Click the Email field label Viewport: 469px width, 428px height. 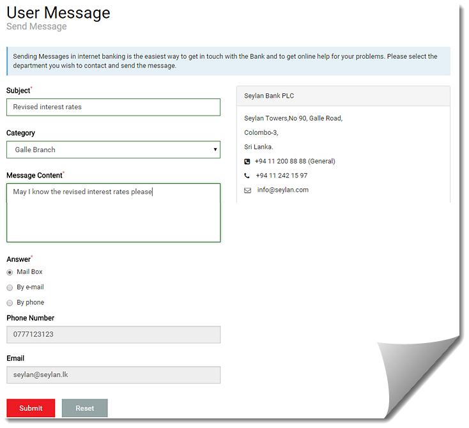15,358
